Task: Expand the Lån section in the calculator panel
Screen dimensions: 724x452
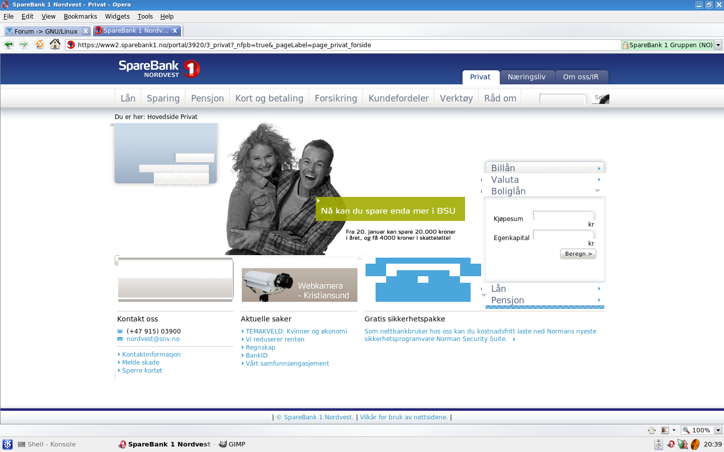Action: (545, 288)
